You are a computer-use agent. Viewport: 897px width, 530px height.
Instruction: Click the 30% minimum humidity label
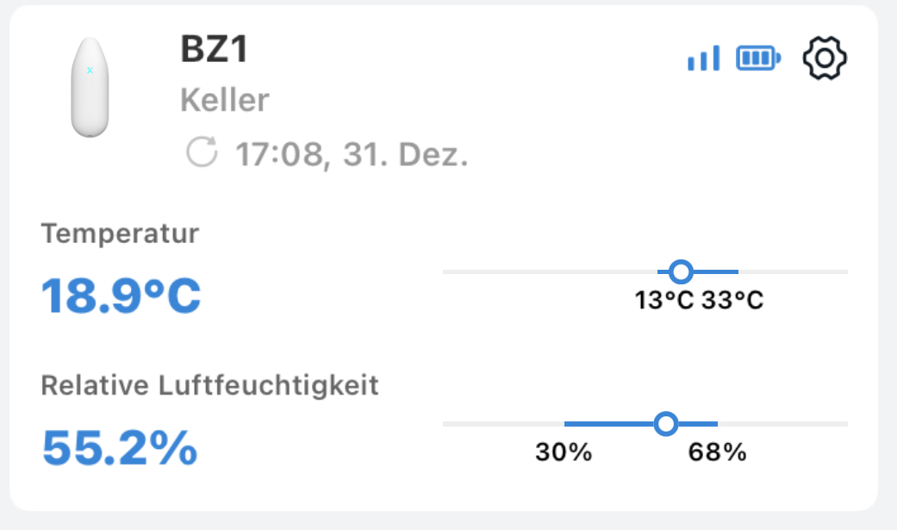564,452
